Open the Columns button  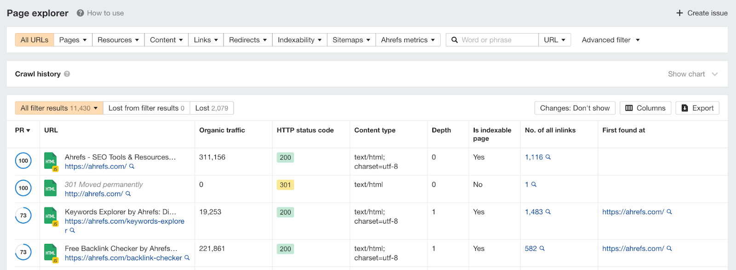click(x=645, y=108)
